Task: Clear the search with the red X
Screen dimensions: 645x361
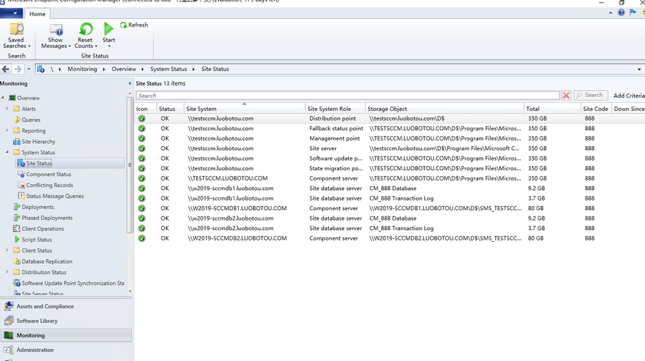Action: point(566,95)
